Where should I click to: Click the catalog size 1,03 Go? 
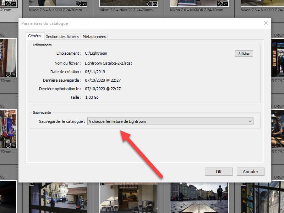pos(92,97)
